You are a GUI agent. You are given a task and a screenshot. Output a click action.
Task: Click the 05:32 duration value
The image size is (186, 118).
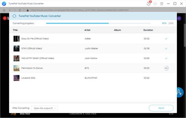click(146, 39)
